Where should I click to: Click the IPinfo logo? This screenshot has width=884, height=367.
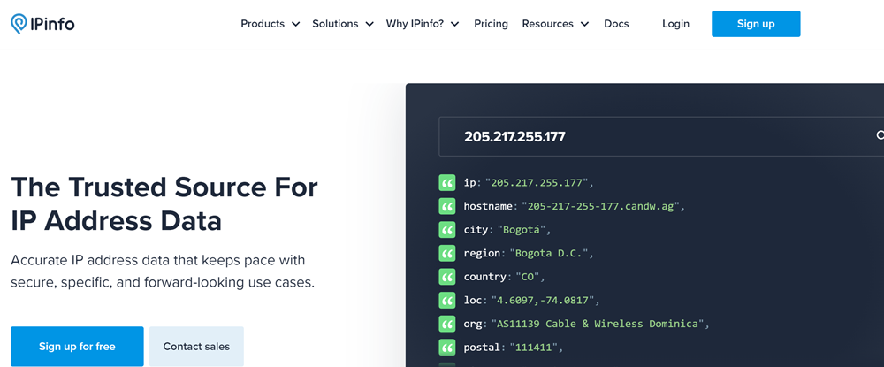click(42, 24)
